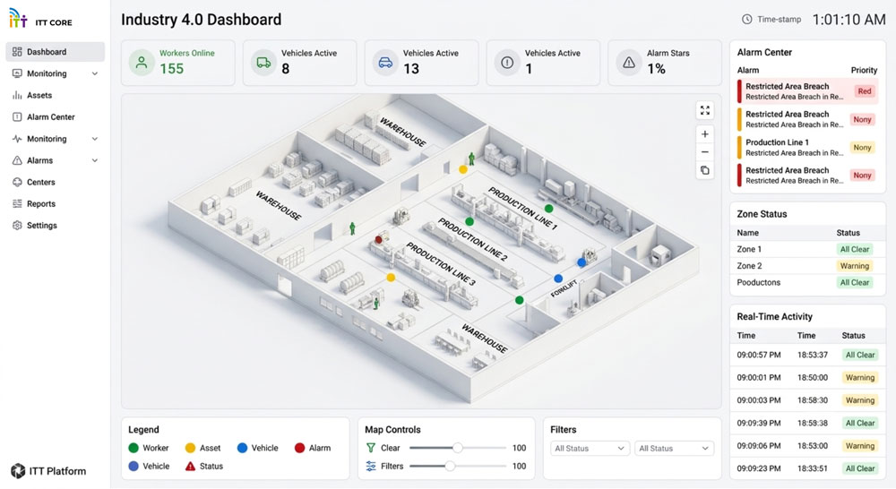Select the 09:09:39 PM activity row
This screenshot has width=896, height=489.
pos(808,424)
